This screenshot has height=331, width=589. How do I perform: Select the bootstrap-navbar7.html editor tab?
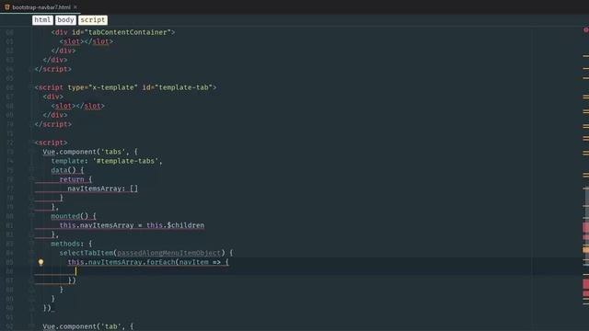pyautogui.click(x=40, y=7)
